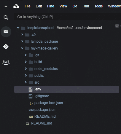Click the Go to Anything search field

click(68, 17)
